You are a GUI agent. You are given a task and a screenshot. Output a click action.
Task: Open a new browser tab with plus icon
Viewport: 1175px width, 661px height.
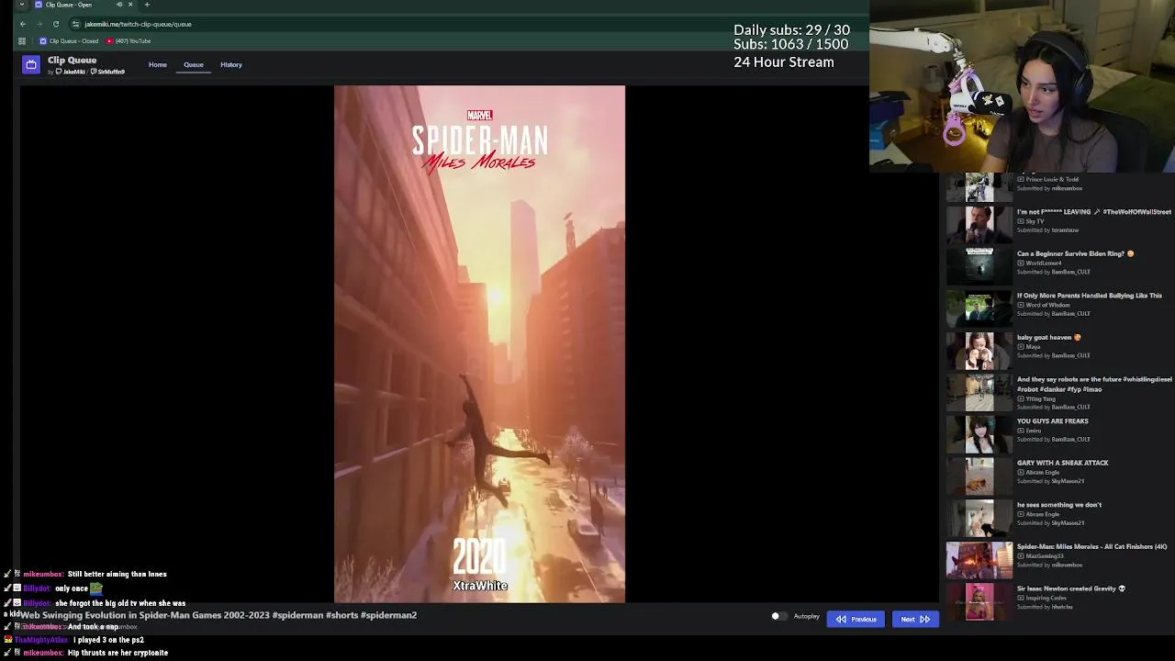tap(147, 5)
